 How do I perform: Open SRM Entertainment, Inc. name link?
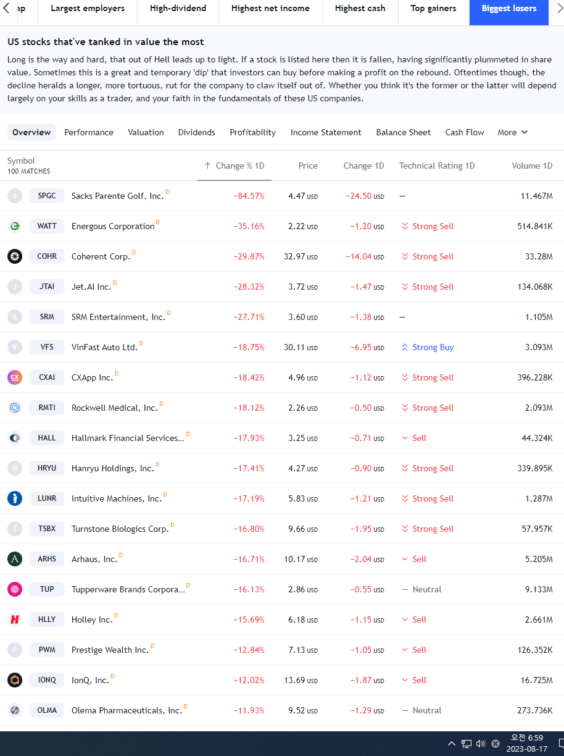click(x=118, y=317)
